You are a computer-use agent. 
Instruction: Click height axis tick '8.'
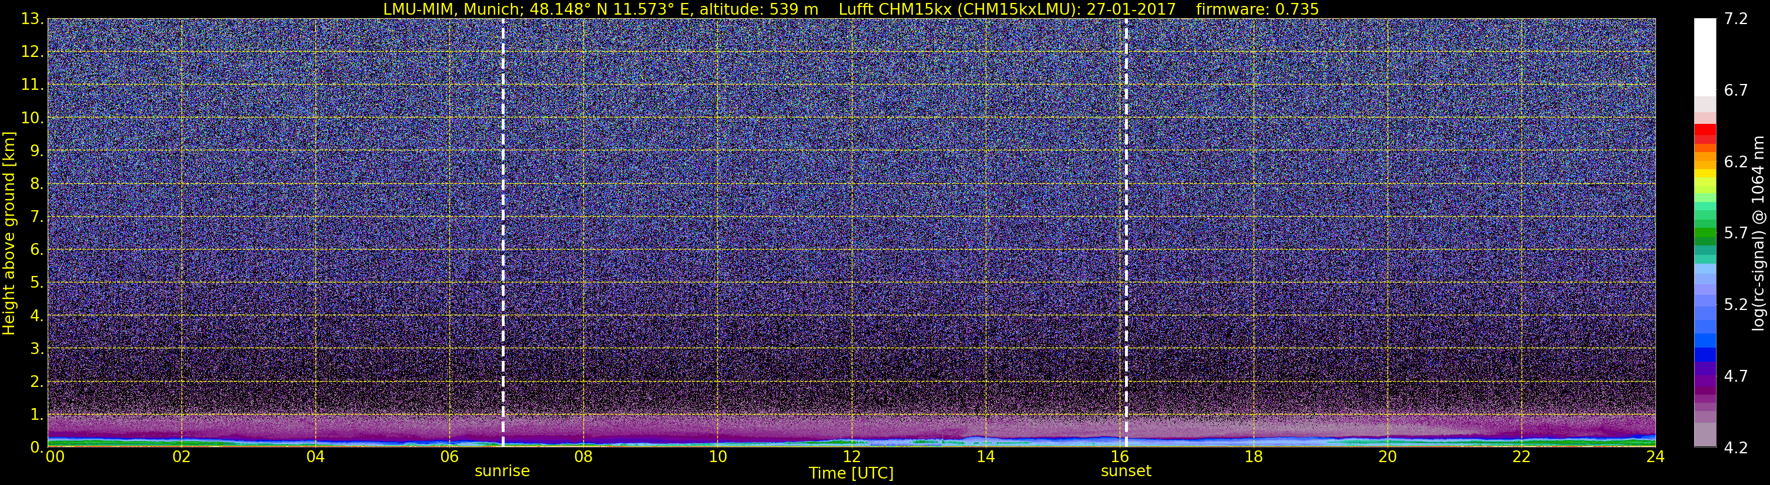pyautogui.click(x=36, y=184)
